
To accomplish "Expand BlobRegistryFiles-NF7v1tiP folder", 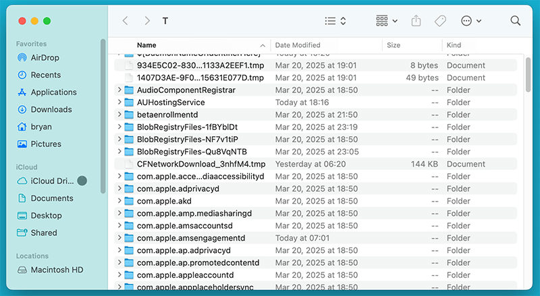I will pos(119,140).
